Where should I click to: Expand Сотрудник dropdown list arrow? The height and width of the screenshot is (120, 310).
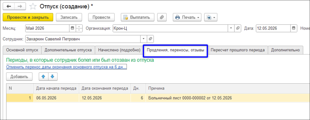tap(144, 39)
